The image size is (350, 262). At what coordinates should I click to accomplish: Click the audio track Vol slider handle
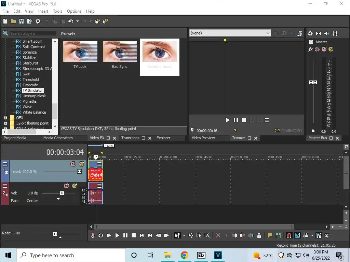62,193
